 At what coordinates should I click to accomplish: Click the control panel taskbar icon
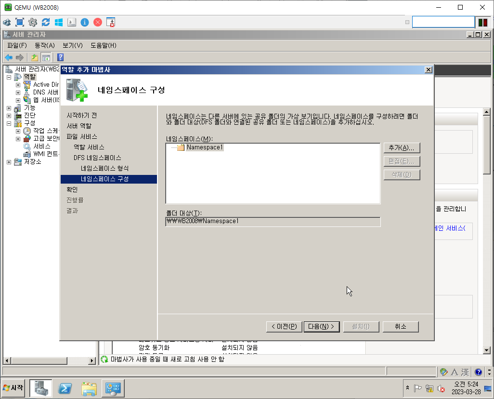tap(113, 388)
